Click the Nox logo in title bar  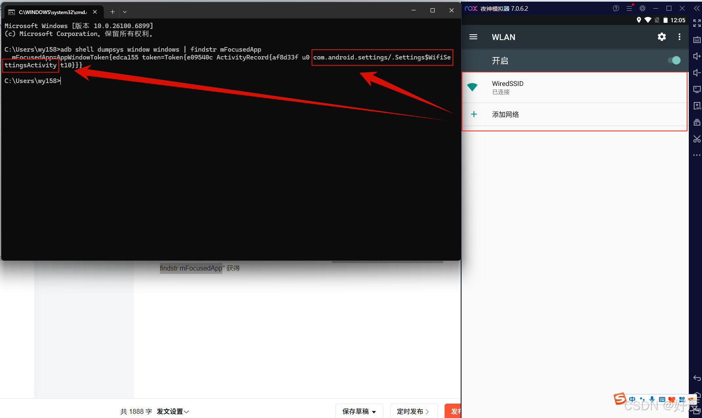[x=471, y=8]
